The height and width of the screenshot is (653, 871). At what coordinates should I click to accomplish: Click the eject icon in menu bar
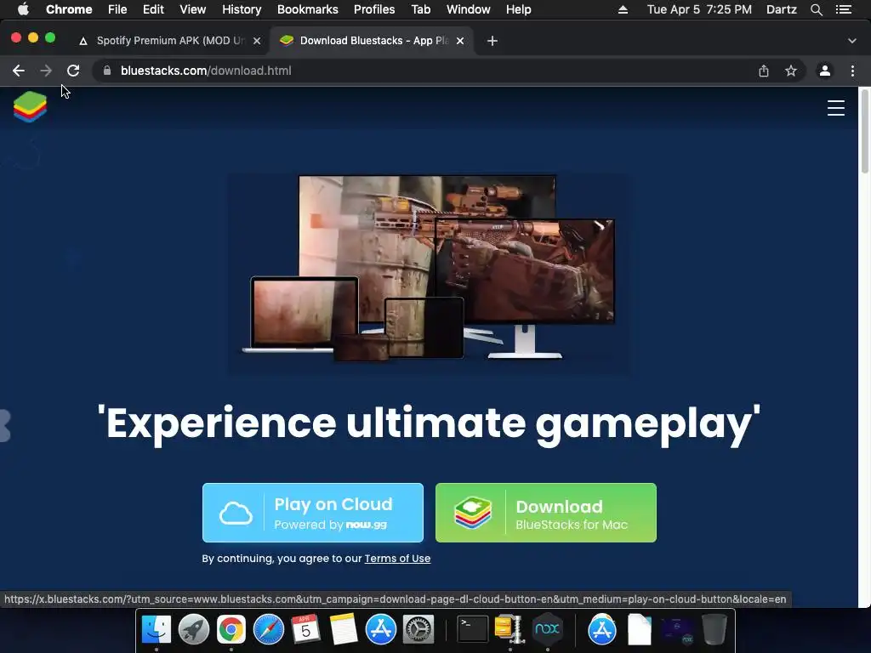coord(623,9)
